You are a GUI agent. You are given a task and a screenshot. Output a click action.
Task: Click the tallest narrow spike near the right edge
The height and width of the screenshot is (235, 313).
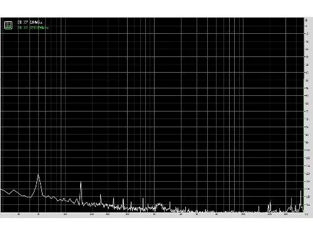[300, 191]
